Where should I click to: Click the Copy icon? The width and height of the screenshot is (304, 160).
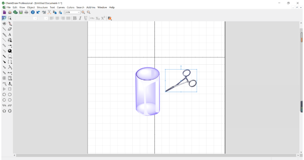[x=55, y=12]
